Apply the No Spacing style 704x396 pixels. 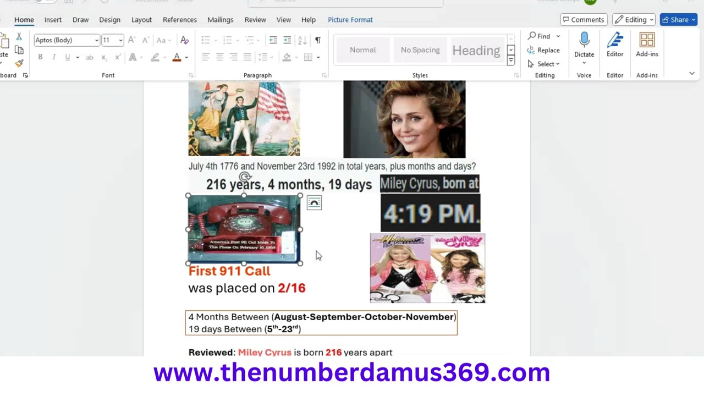(420, 50)
